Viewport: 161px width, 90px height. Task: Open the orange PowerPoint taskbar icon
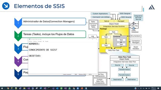[x=82, y=88]
